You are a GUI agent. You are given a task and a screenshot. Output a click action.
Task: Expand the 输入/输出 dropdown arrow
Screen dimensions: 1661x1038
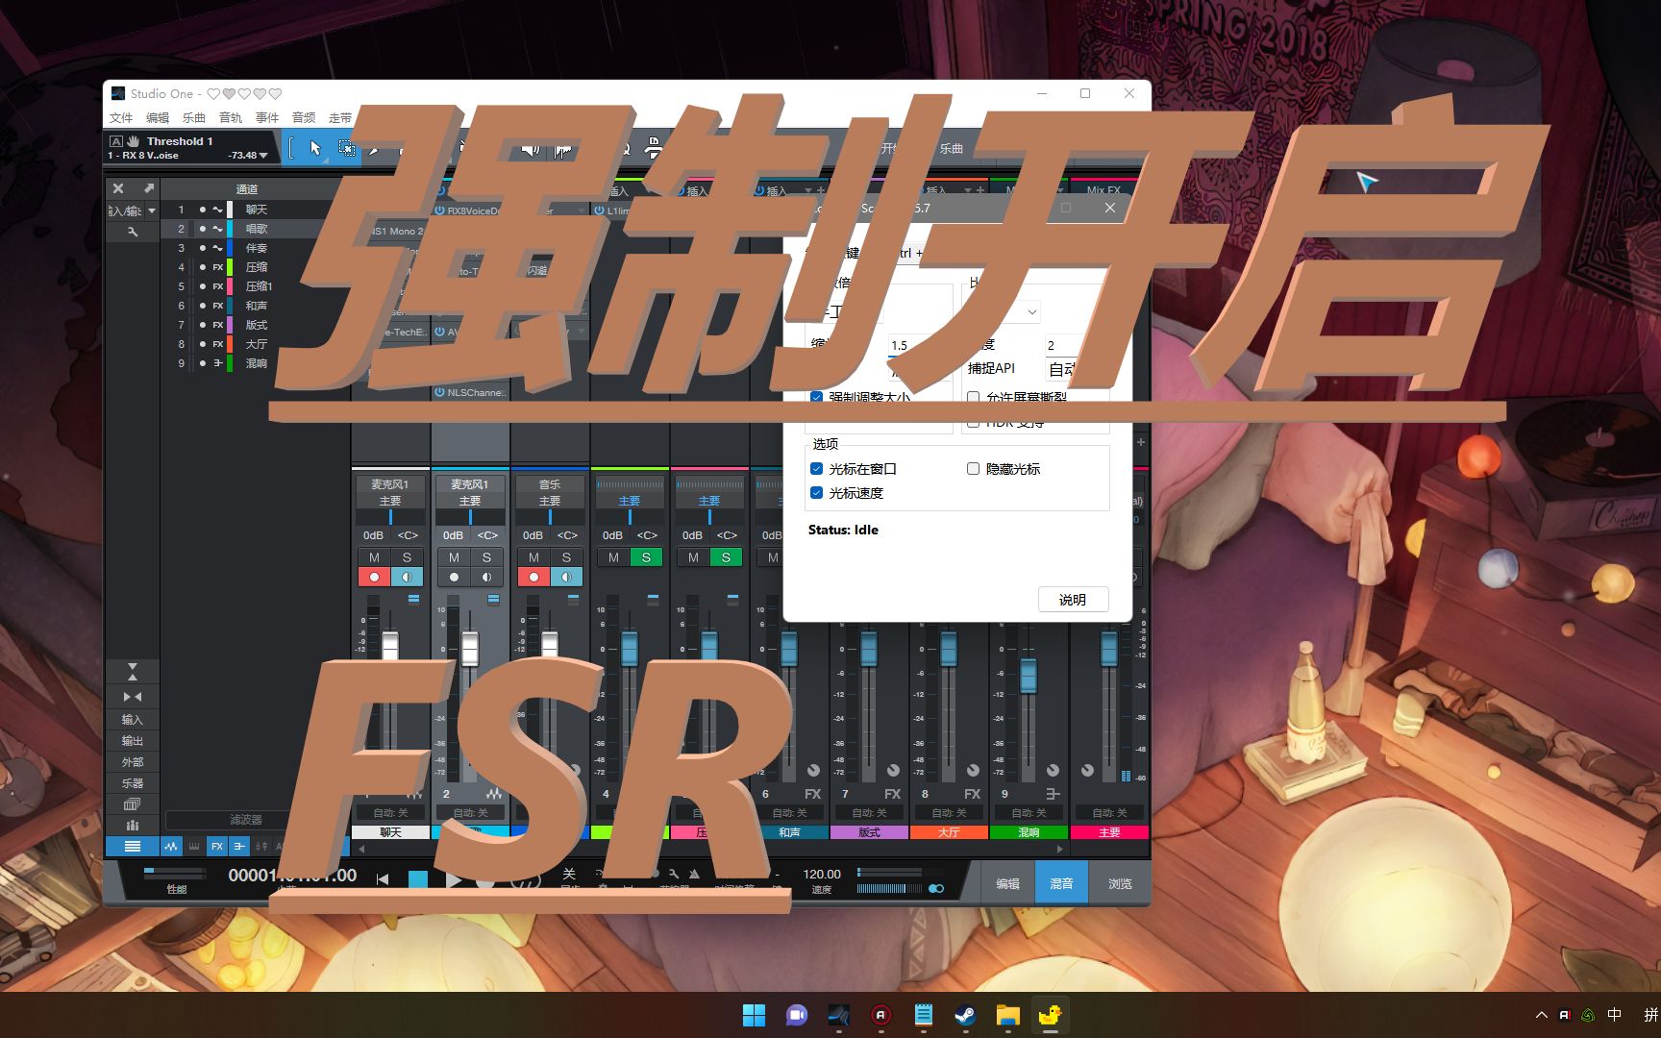click(151, 210)
